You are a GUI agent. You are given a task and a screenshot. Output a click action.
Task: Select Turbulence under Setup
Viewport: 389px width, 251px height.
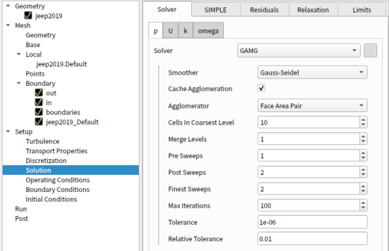43,142
